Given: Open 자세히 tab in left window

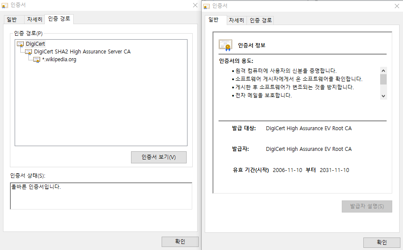Looking at the screenshot, I should pos(34,19).
